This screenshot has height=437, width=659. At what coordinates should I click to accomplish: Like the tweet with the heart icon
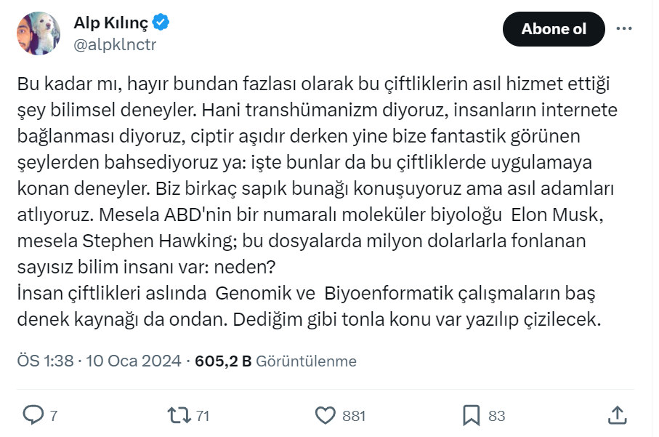click(x=326, y=415)
